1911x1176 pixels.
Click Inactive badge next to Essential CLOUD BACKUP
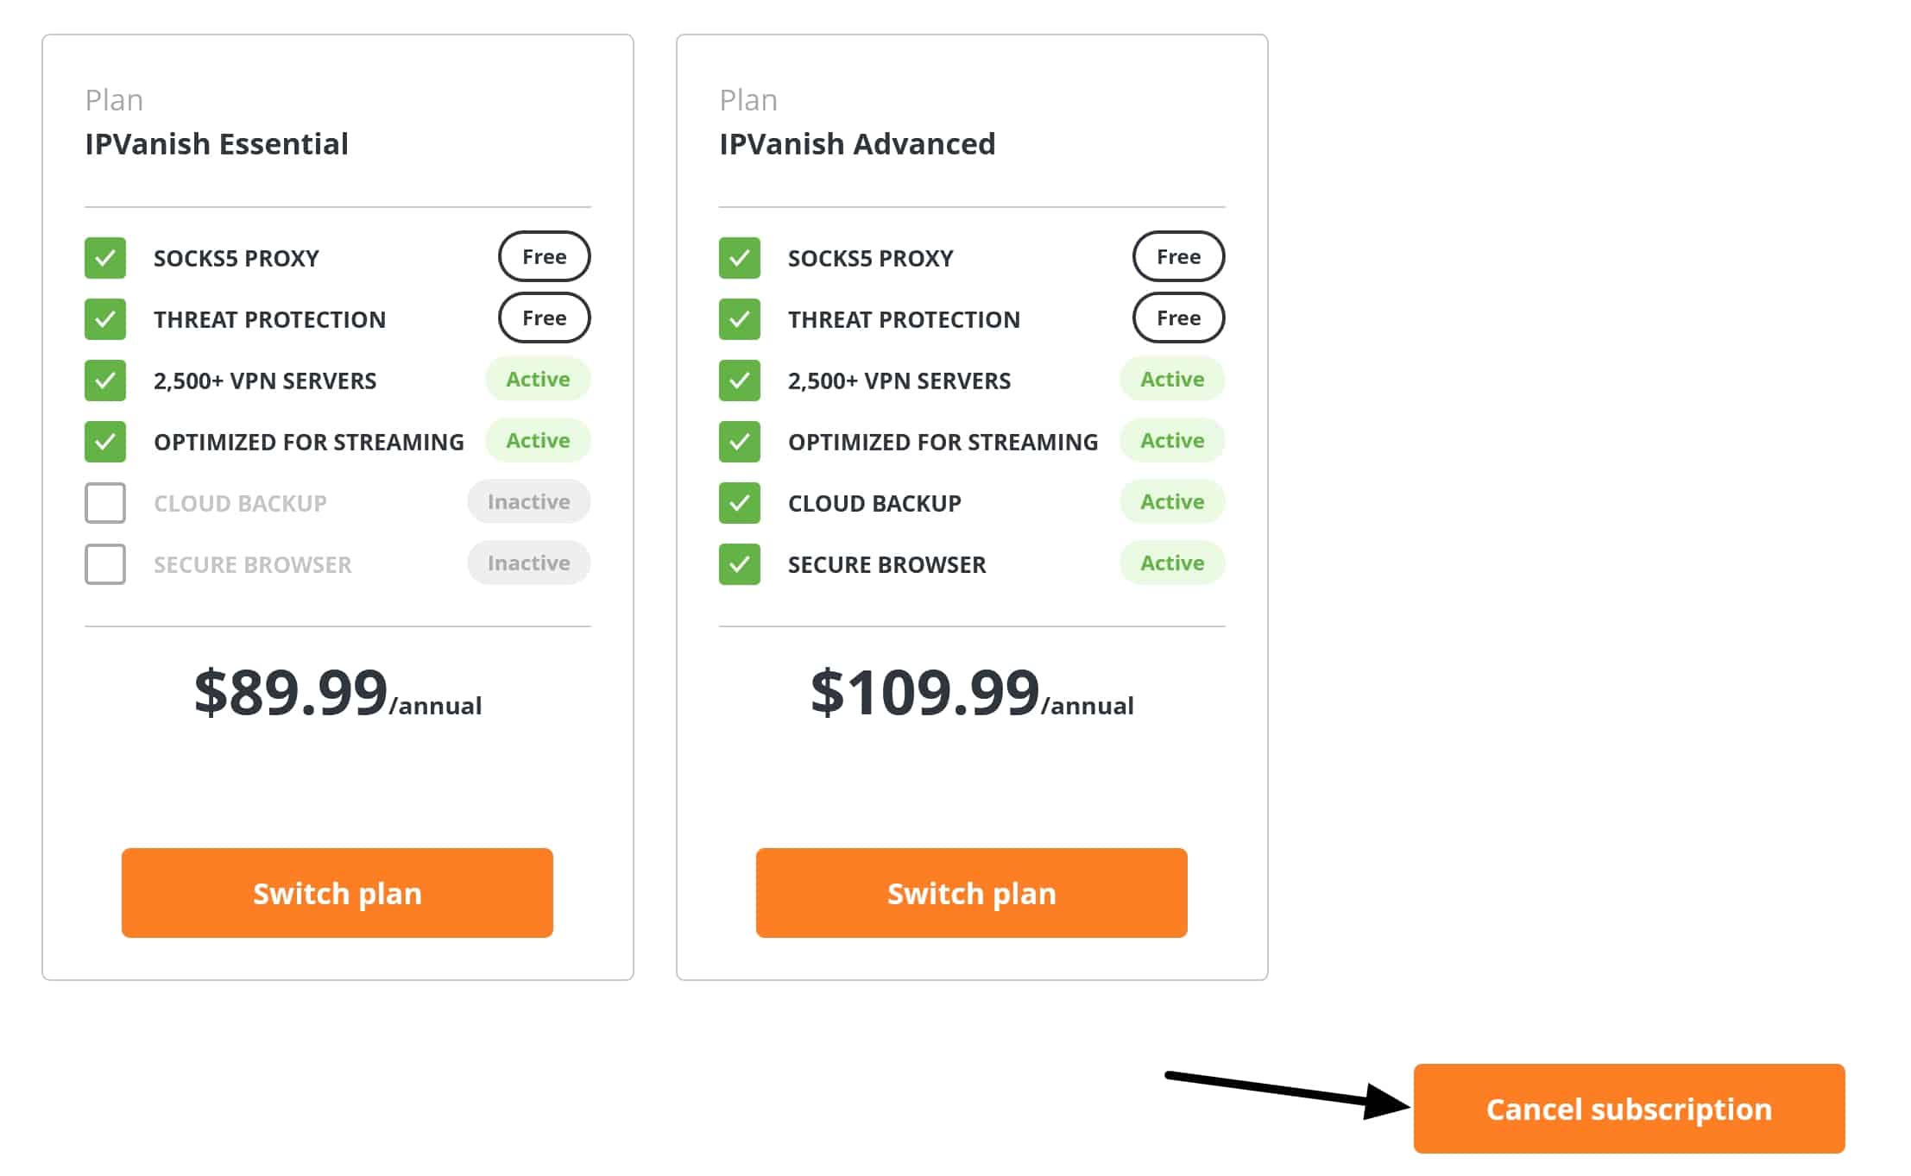point(529,501)
